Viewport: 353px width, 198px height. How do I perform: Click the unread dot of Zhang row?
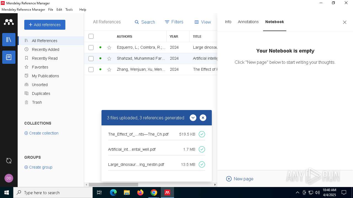click(x=100, y=69)
